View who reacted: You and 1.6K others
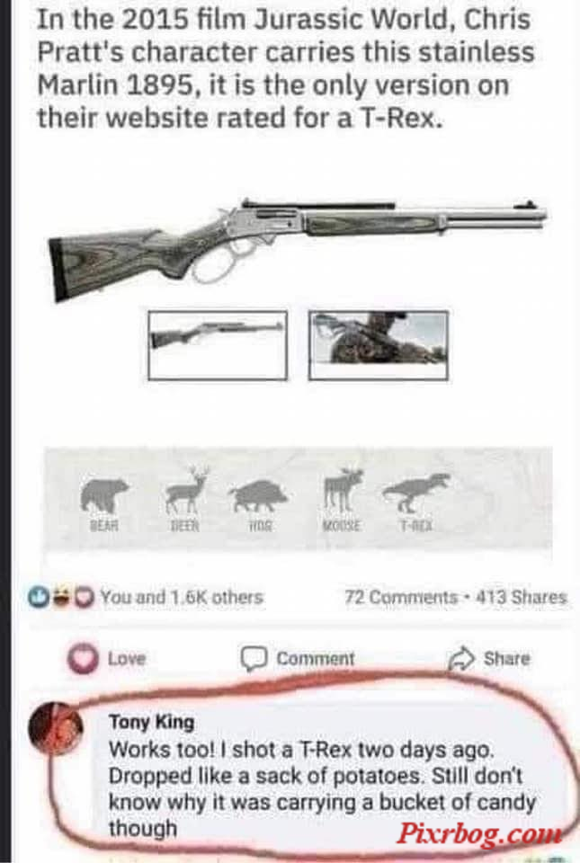 tap(182, 597)
